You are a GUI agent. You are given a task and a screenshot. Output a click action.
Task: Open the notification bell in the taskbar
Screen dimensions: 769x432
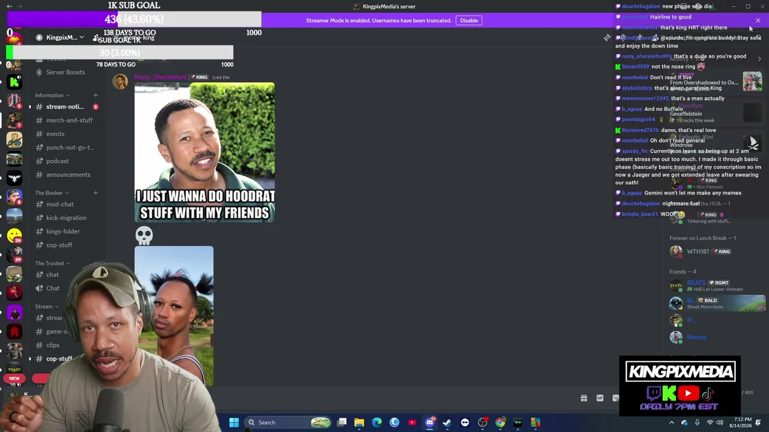click(x=758, y=422)
